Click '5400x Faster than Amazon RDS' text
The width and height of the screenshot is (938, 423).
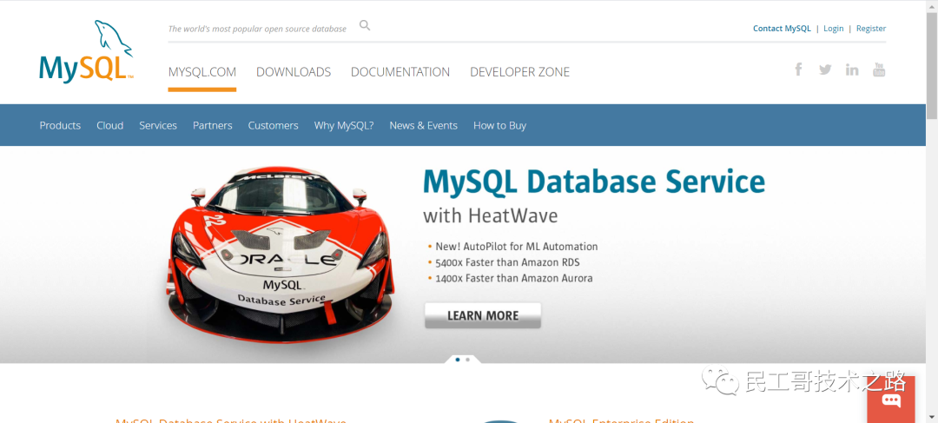point(507,262)
